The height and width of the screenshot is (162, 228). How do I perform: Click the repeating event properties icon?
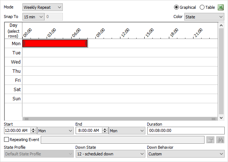(210, 140)
